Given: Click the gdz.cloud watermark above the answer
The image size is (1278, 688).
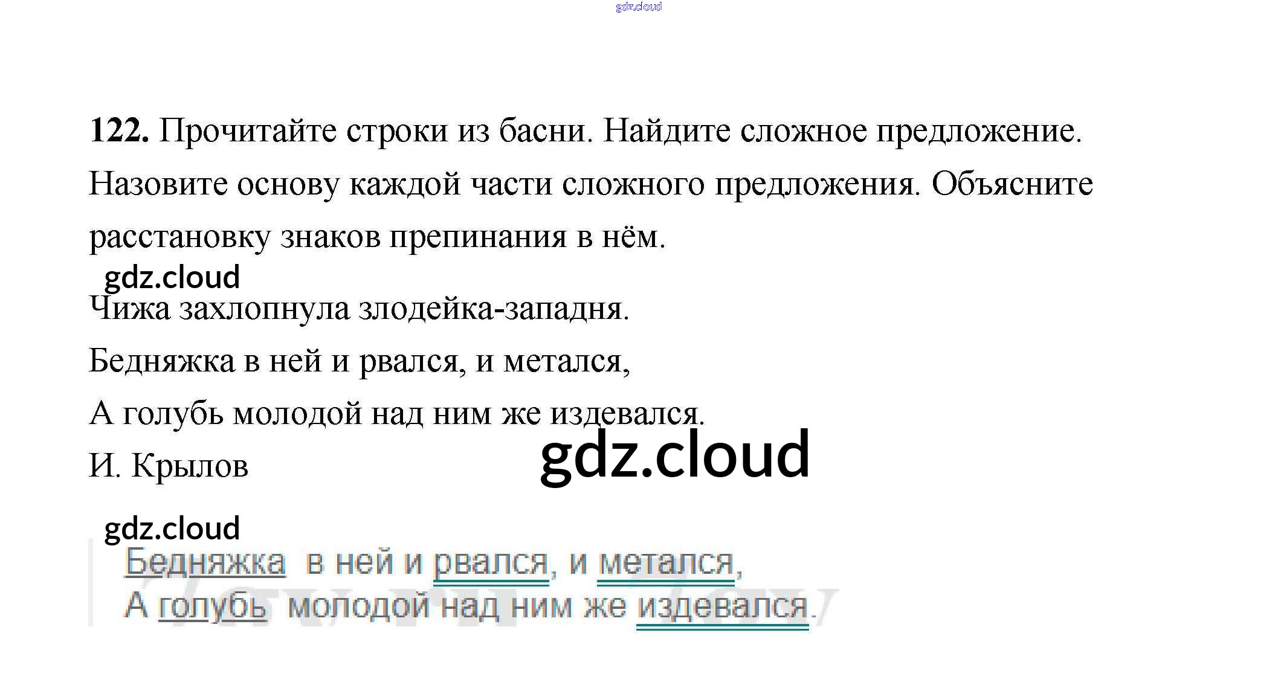Looking at the screenshot, I should (172, 529).
